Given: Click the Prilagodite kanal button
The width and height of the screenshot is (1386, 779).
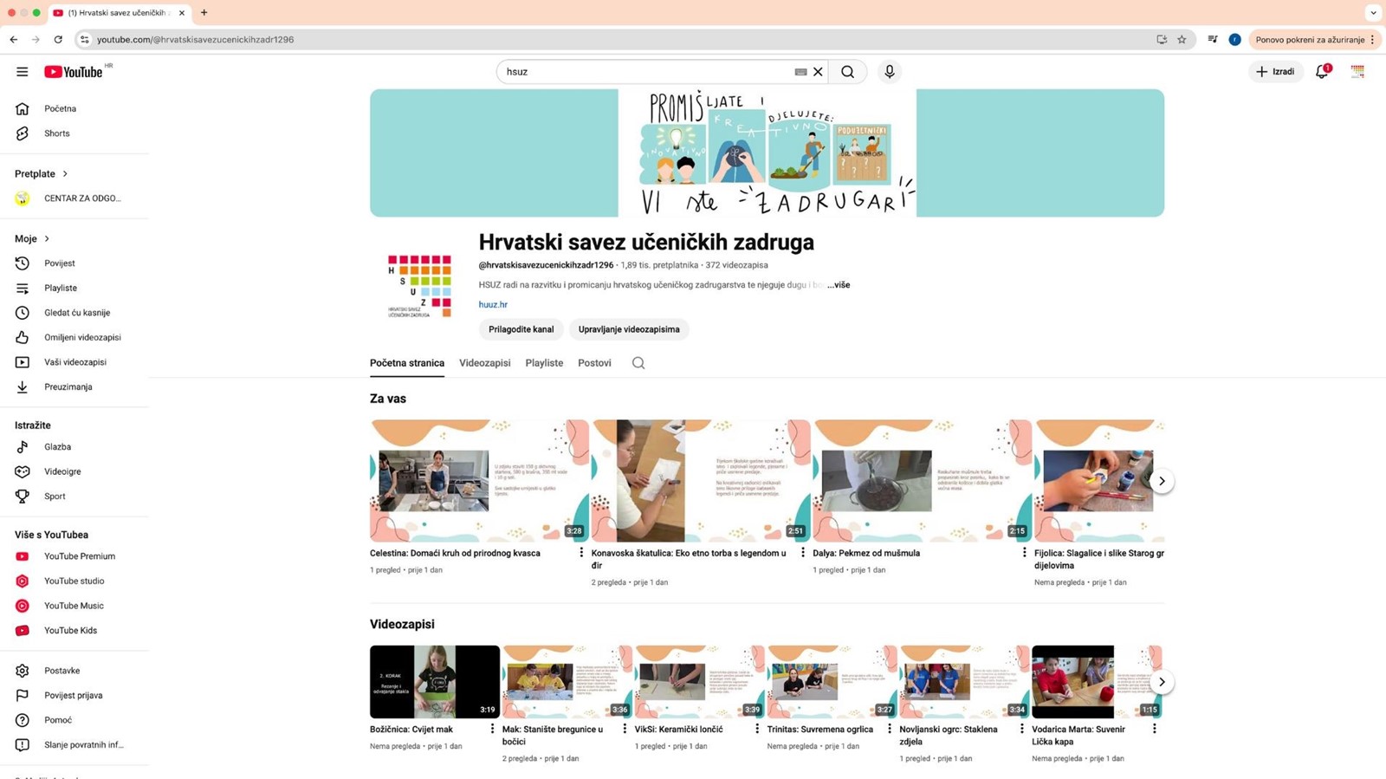Looking at the screenshot, I should click(521, 329).
